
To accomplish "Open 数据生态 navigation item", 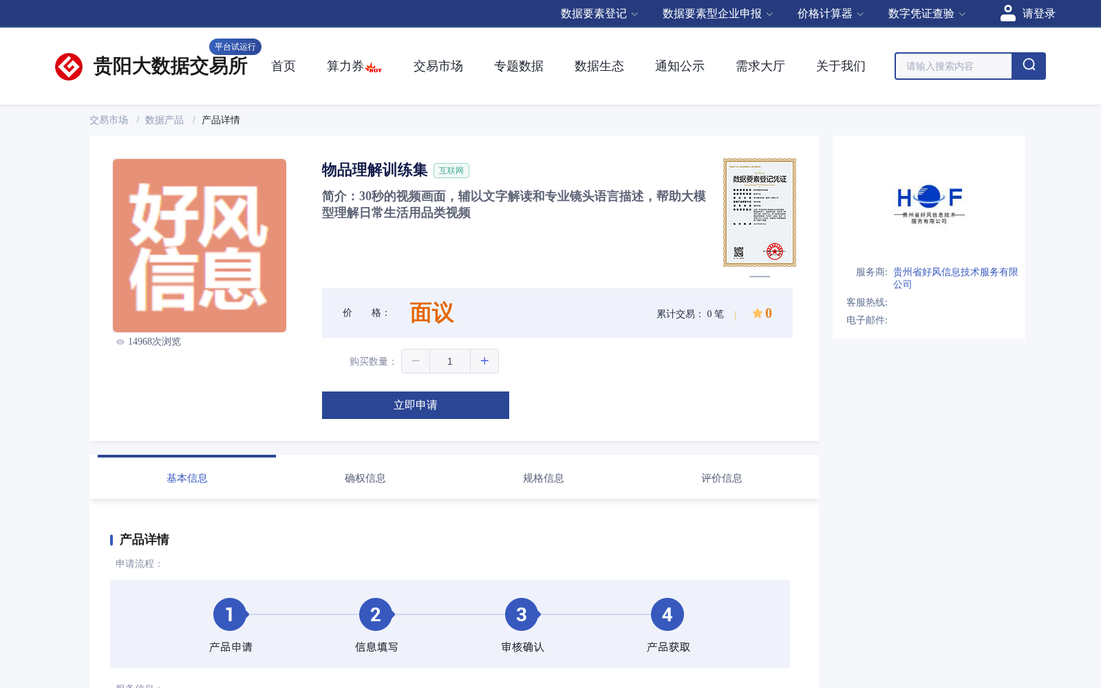I will coord(599,66).
